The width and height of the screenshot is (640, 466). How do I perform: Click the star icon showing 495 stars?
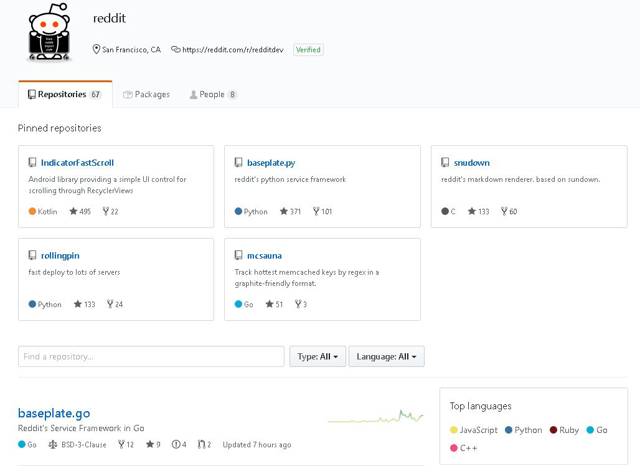coord(73,211)
